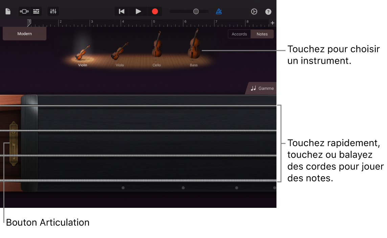Click bar 4 on the timeline ruler
This screenshot has height=238, width=387.
[x=123, y=23]
